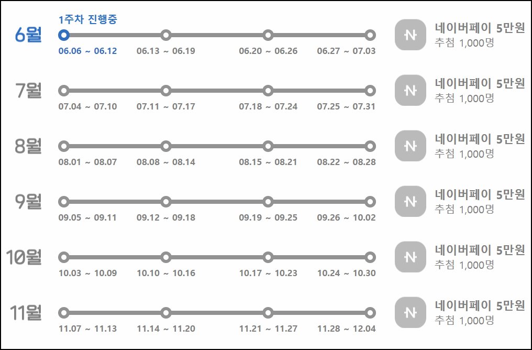Open the 6월 month section
The width and height of the screenshot is (532, 350).
click(x=25, y=33)
